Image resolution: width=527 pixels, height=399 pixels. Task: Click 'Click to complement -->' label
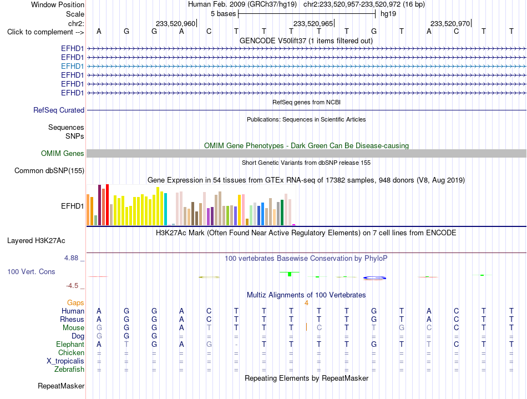[45, 32]
